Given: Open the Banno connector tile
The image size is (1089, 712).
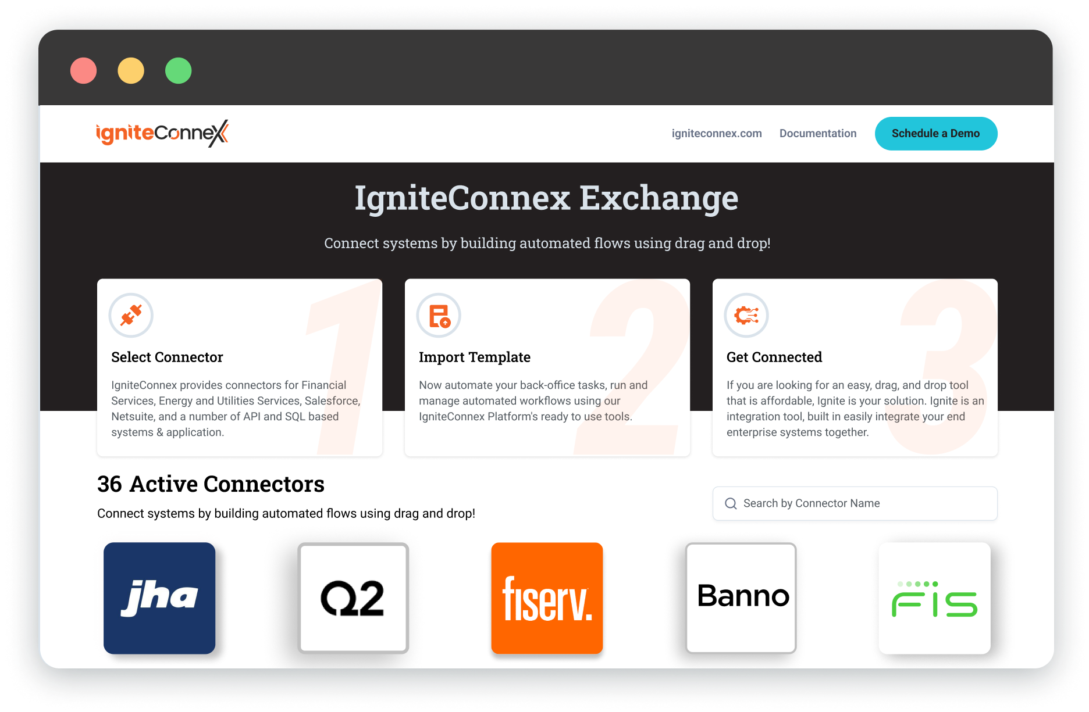Looking at the screenshot, I should tap(741, 598).
